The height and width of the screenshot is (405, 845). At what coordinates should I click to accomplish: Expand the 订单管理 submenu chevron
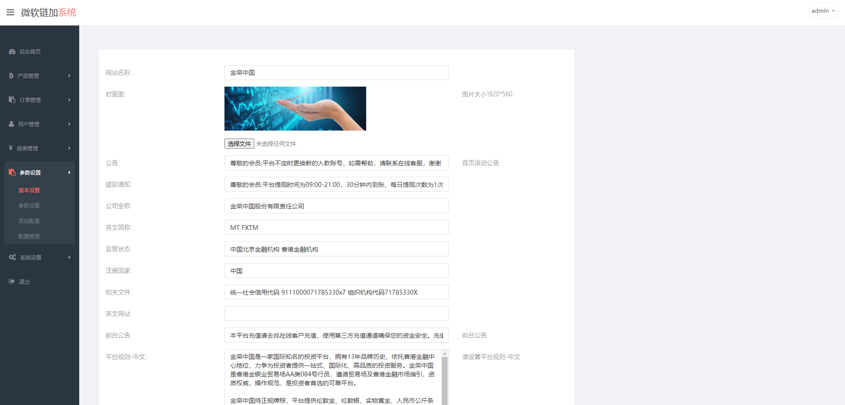pos(69,100)
